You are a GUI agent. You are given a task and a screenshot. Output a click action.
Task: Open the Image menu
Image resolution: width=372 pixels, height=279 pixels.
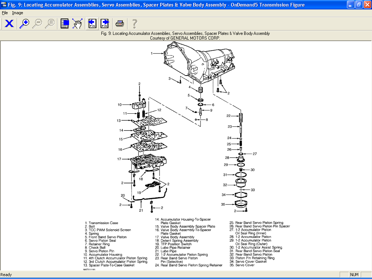[x=17, y=13]
